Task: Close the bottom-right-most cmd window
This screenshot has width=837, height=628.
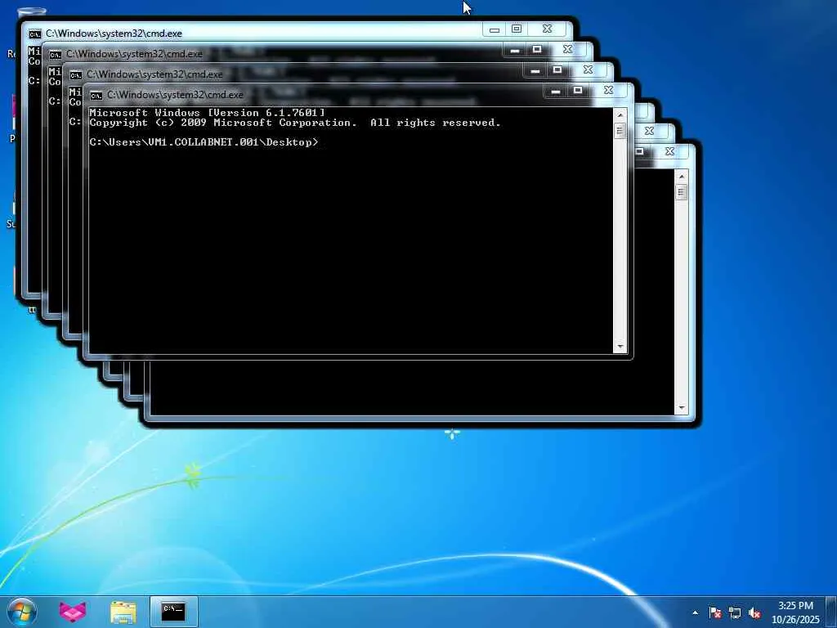Action: click(x=670, y=151)
